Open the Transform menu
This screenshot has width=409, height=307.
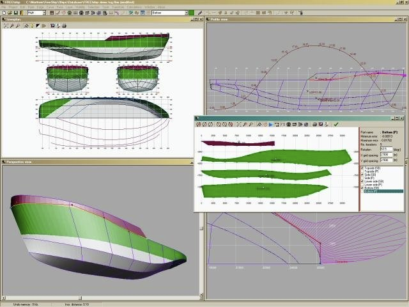(119, 7)
